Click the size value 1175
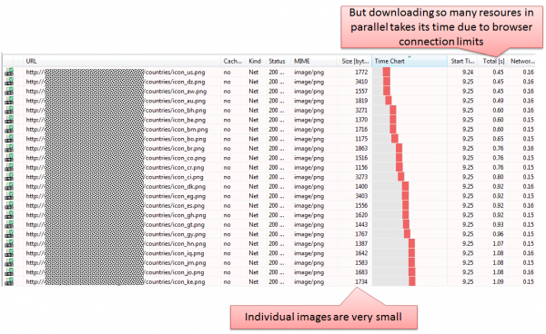 [361, 139]
